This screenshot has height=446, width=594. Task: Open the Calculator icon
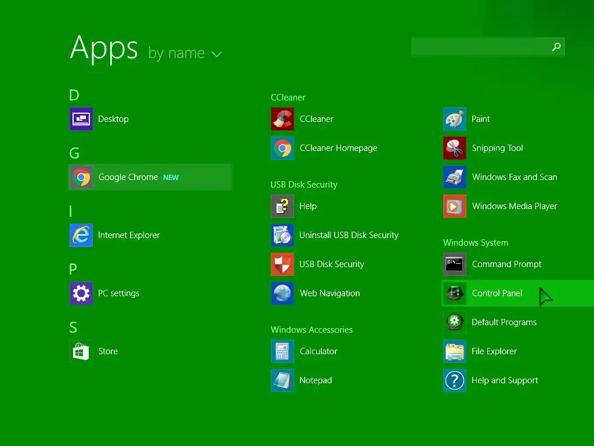click(x=282, y=351)
